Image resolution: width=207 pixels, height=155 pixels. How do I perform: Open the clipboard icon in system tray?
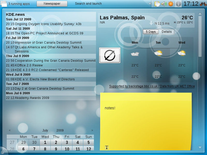157,4
